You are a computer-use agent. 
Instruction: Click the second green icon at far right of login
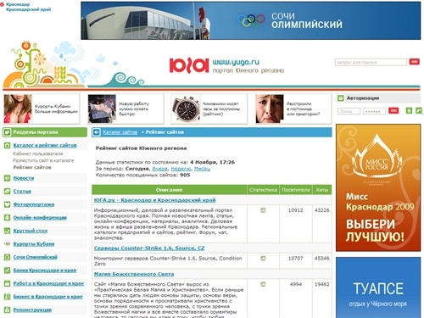[x=419, y=110]
